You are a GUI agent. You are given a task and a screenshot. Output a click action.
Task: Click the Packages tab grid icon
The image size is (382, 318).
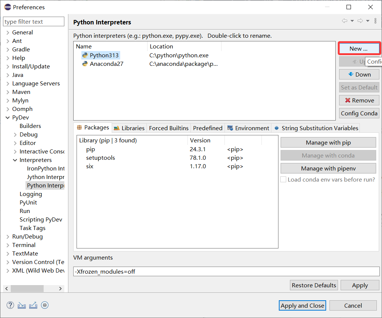80,128
